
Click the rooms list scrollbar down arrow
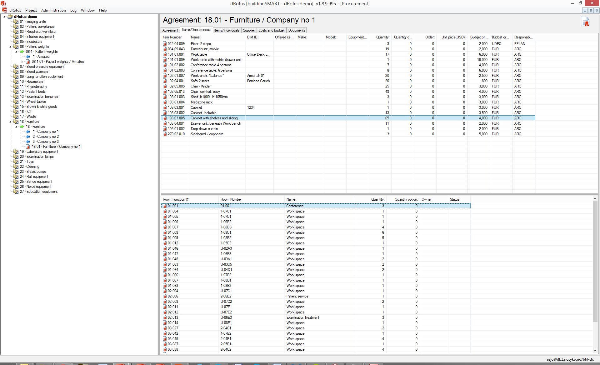tap(595, 351)
